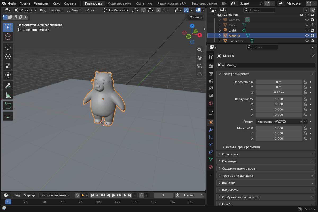The image size is (318, 212).
Task: Open the Modifiers wrench tab
Action: (x=211, y=130)
